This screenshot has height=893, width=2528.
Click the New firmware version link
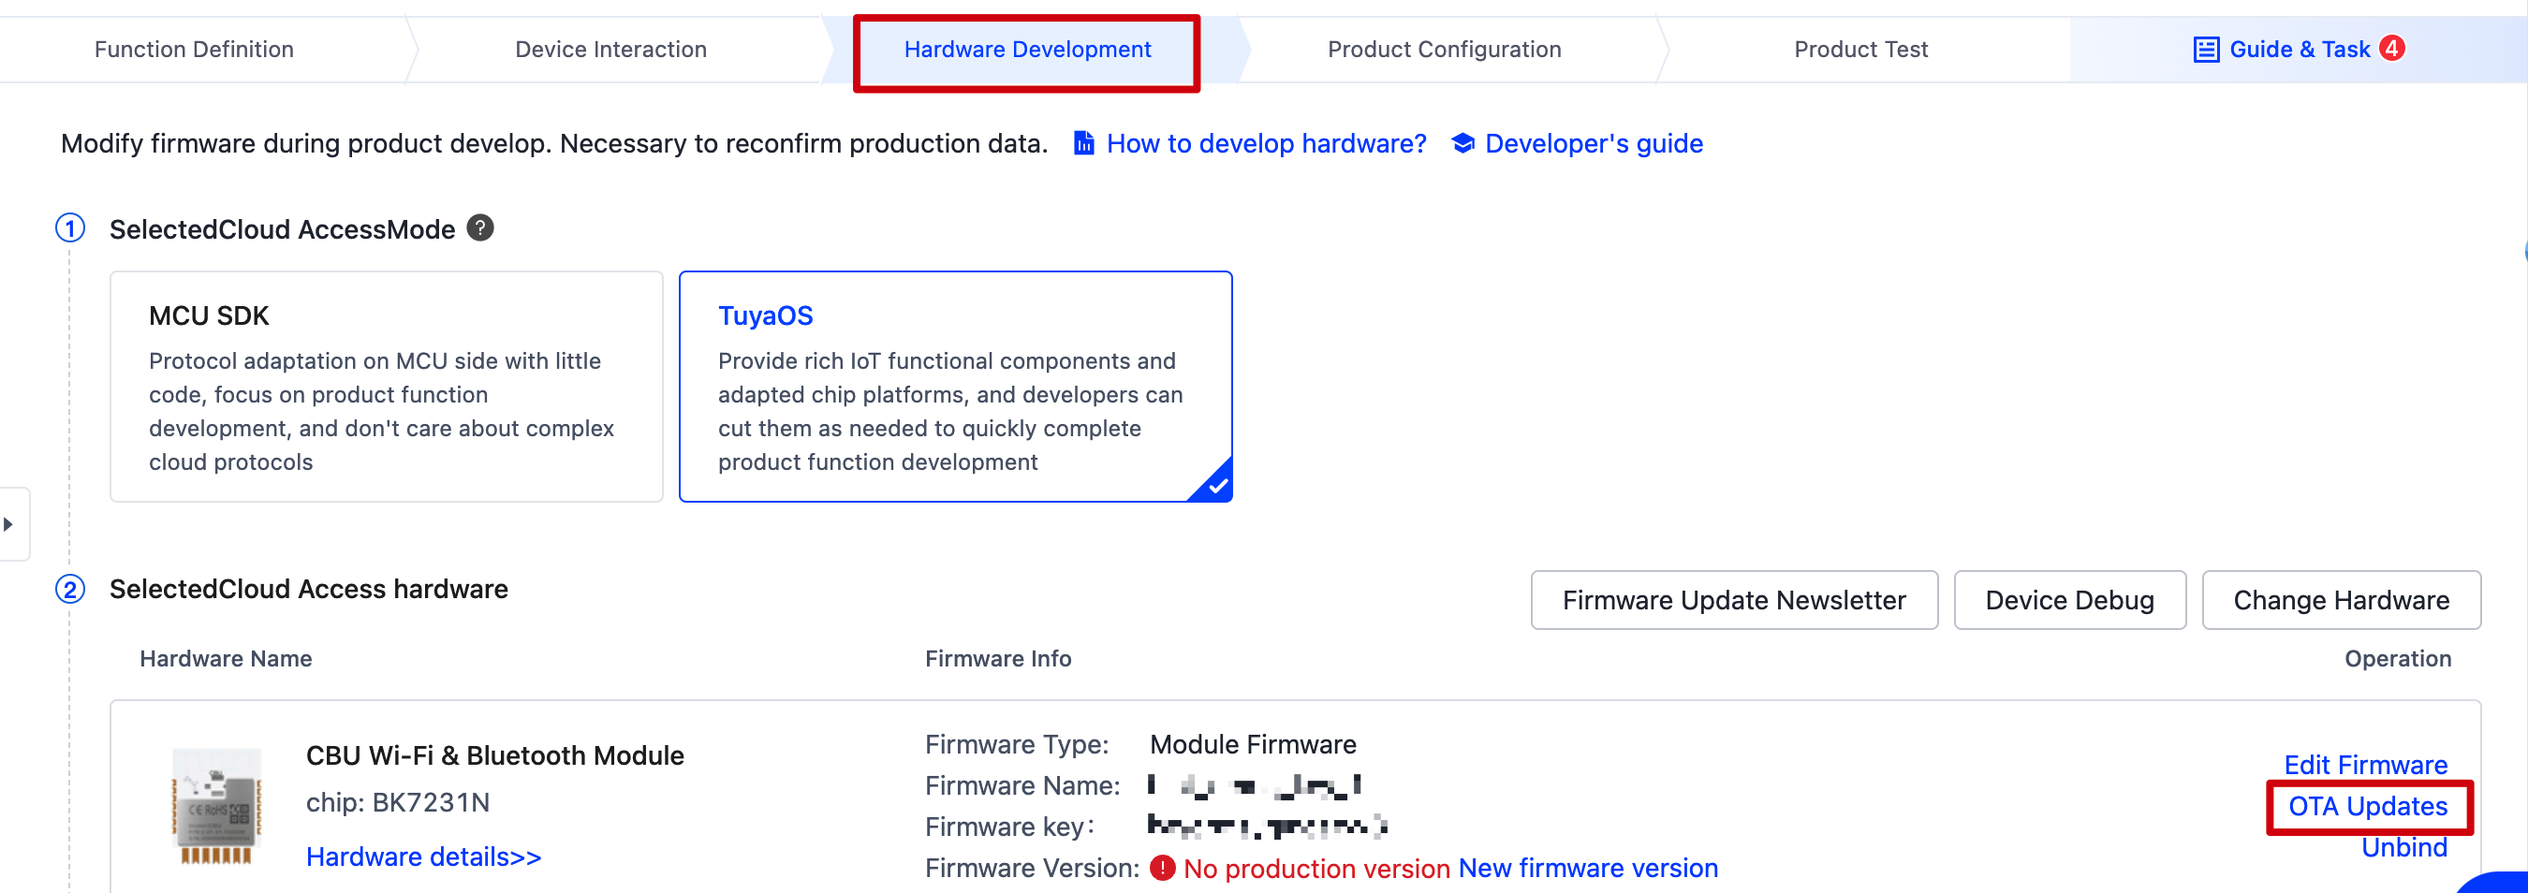click(x=1588, y=869)
